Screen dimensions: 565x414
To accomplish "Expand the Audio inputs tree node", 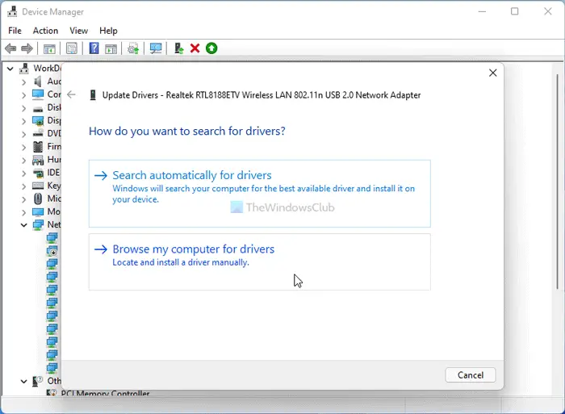I will coord(24,82).
